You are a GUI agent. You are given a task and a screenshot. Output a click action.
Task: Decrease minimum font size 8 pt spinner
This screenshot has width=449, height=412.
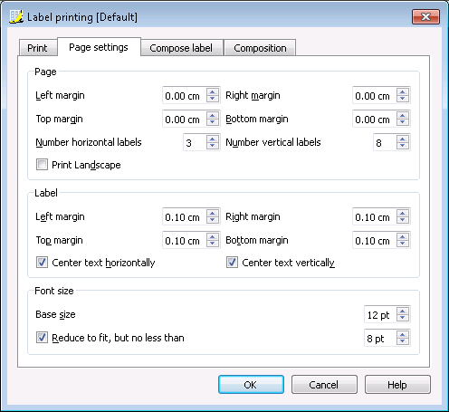tap(403, 341)
